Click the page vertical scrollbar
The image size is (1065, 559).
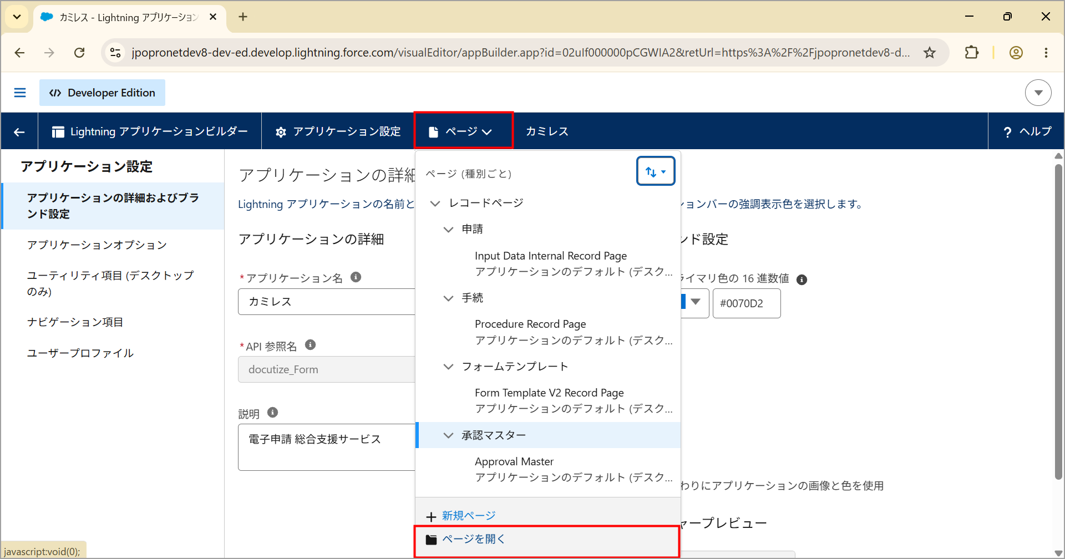click(x=1058, y=322)
